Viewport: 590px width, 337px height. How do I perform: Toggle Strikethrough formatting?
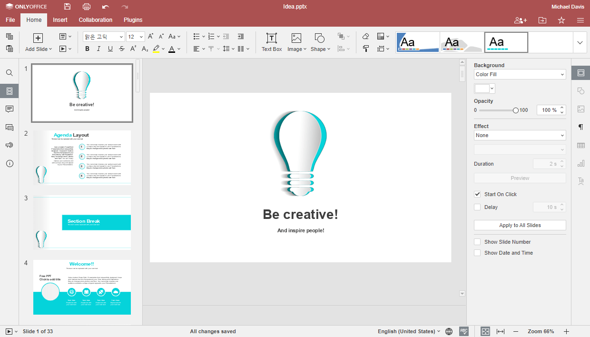point(122,49)
